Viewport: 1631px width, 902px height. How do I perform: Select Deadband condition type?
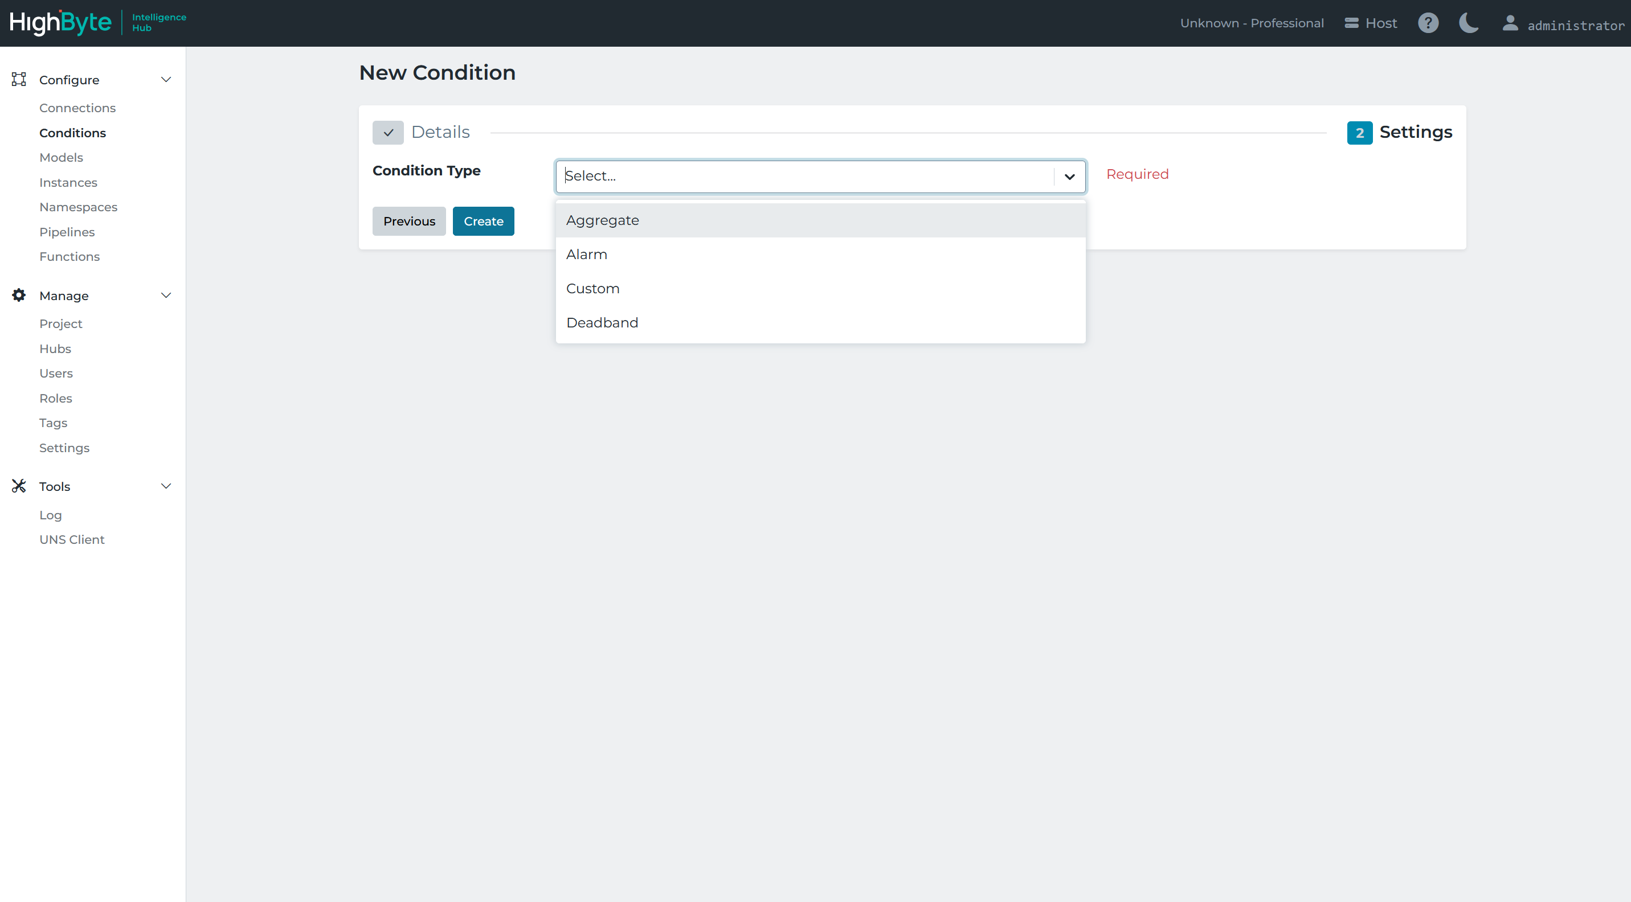pos(820,323)
